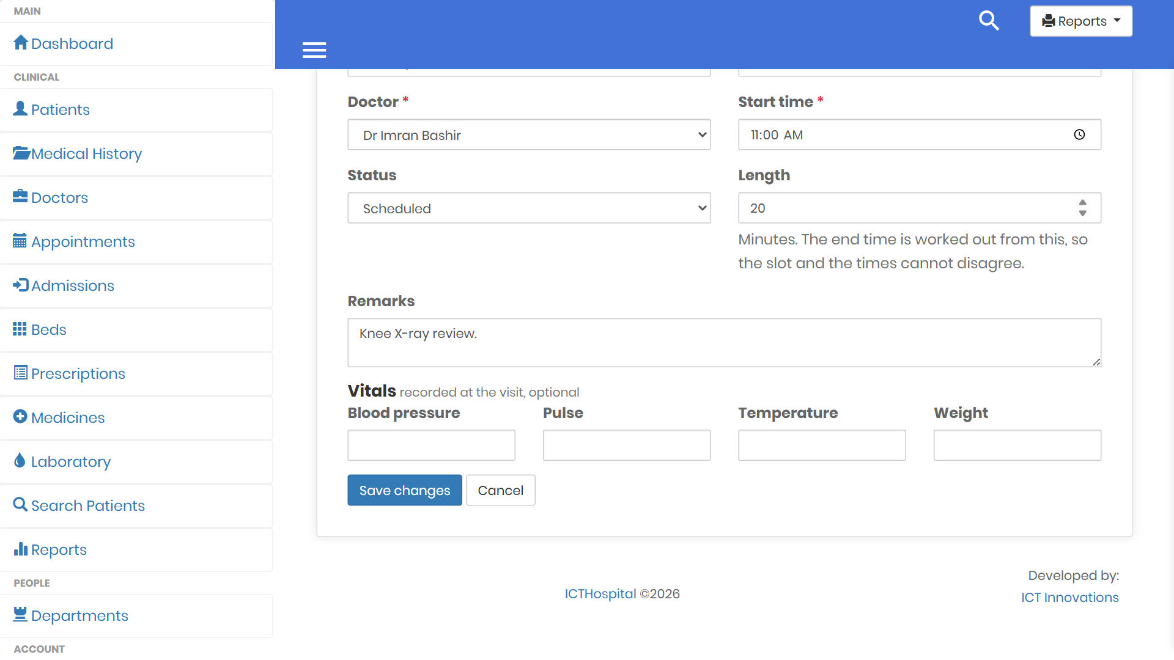This screenshot has width=1174, height=660.
Task: Open Medical History in sidebar
Action: pyautogui.click(x=137, y=154)
